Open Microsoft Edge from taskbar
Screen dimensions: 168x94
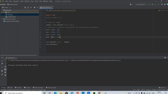pyautogui.click(x=55, y=93)
